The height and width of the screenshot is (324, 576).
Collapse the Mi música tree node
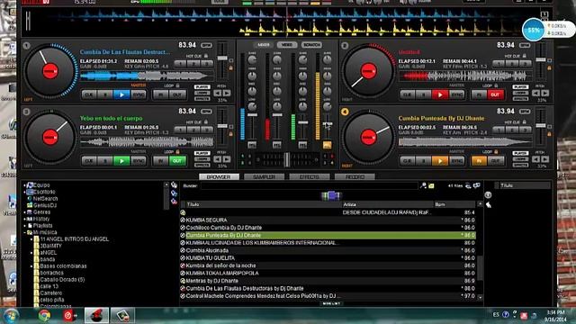(x=25, y=232)
